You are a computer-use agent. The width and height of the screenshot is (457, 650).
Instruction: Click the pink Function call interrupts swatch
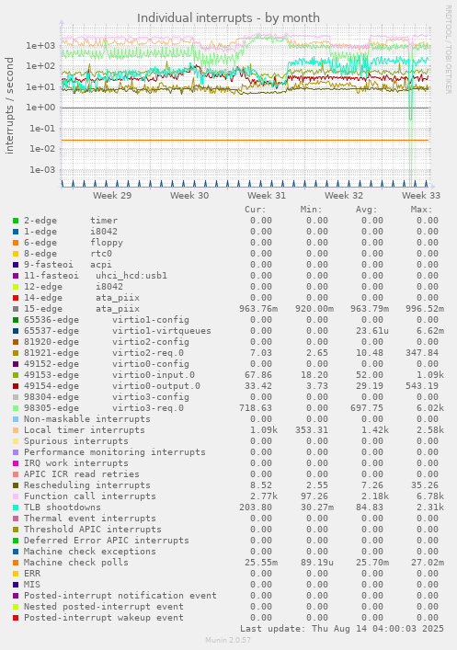click(16, 496)
